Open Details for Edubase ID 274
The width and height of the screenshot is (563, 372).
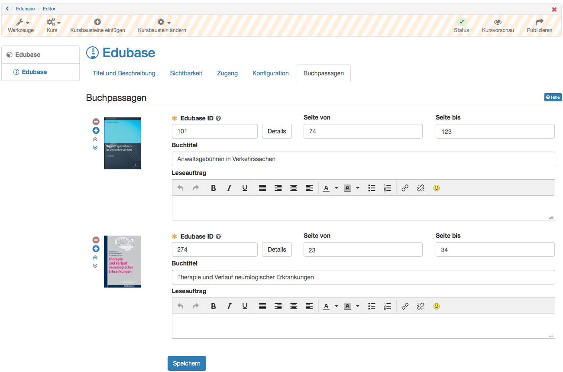point(277,249)
